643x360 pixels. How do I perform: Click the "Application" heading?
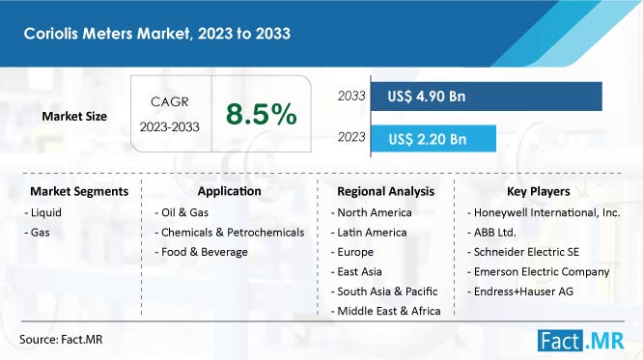[x=229, y=191]
